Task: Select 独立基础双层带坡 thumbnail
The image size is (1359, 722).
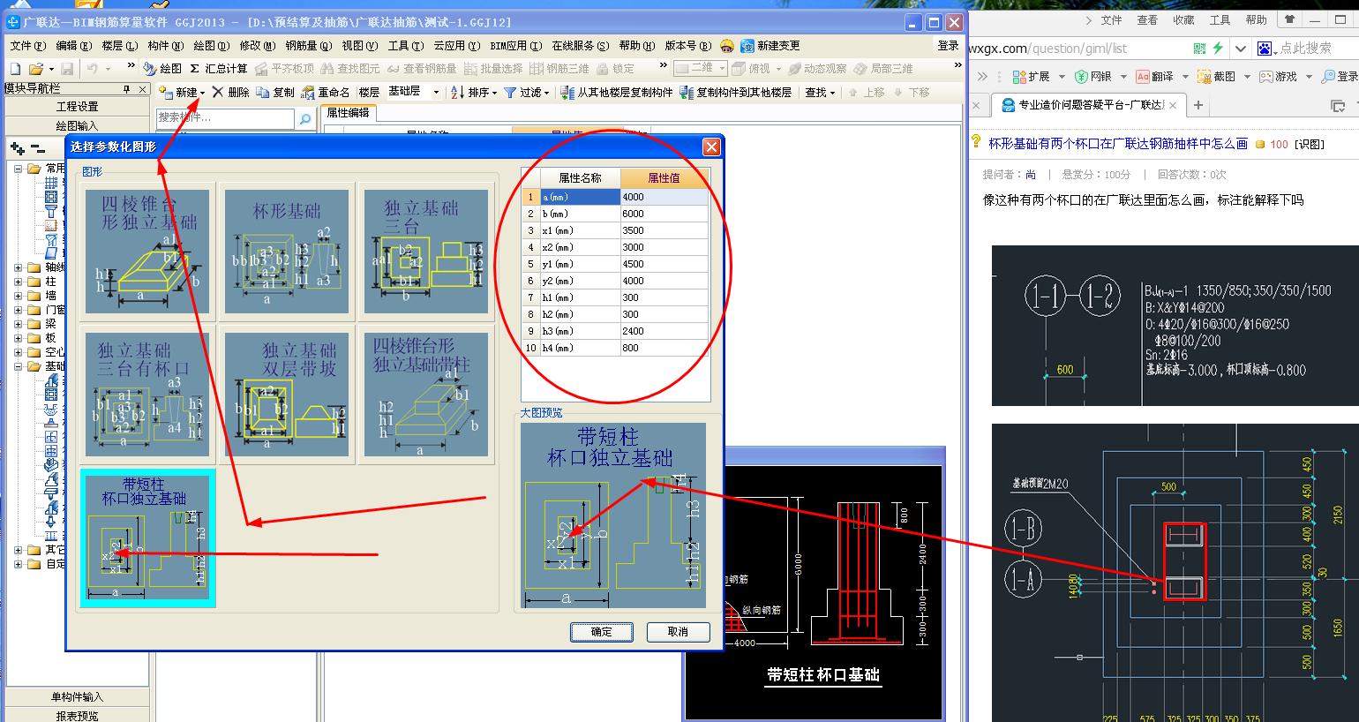Action: pyautogui.click(x=287, y=394)
